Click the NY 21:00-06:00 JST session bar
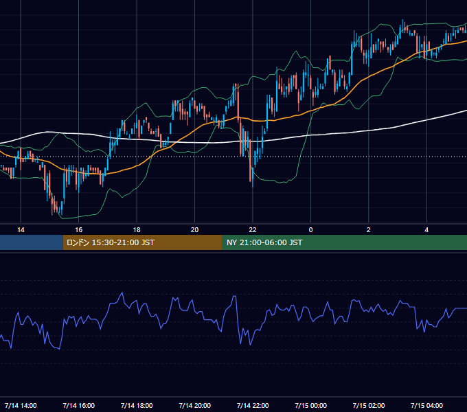Image resolution: width=467 pixels, height=412 pixels. coord(345,242)
